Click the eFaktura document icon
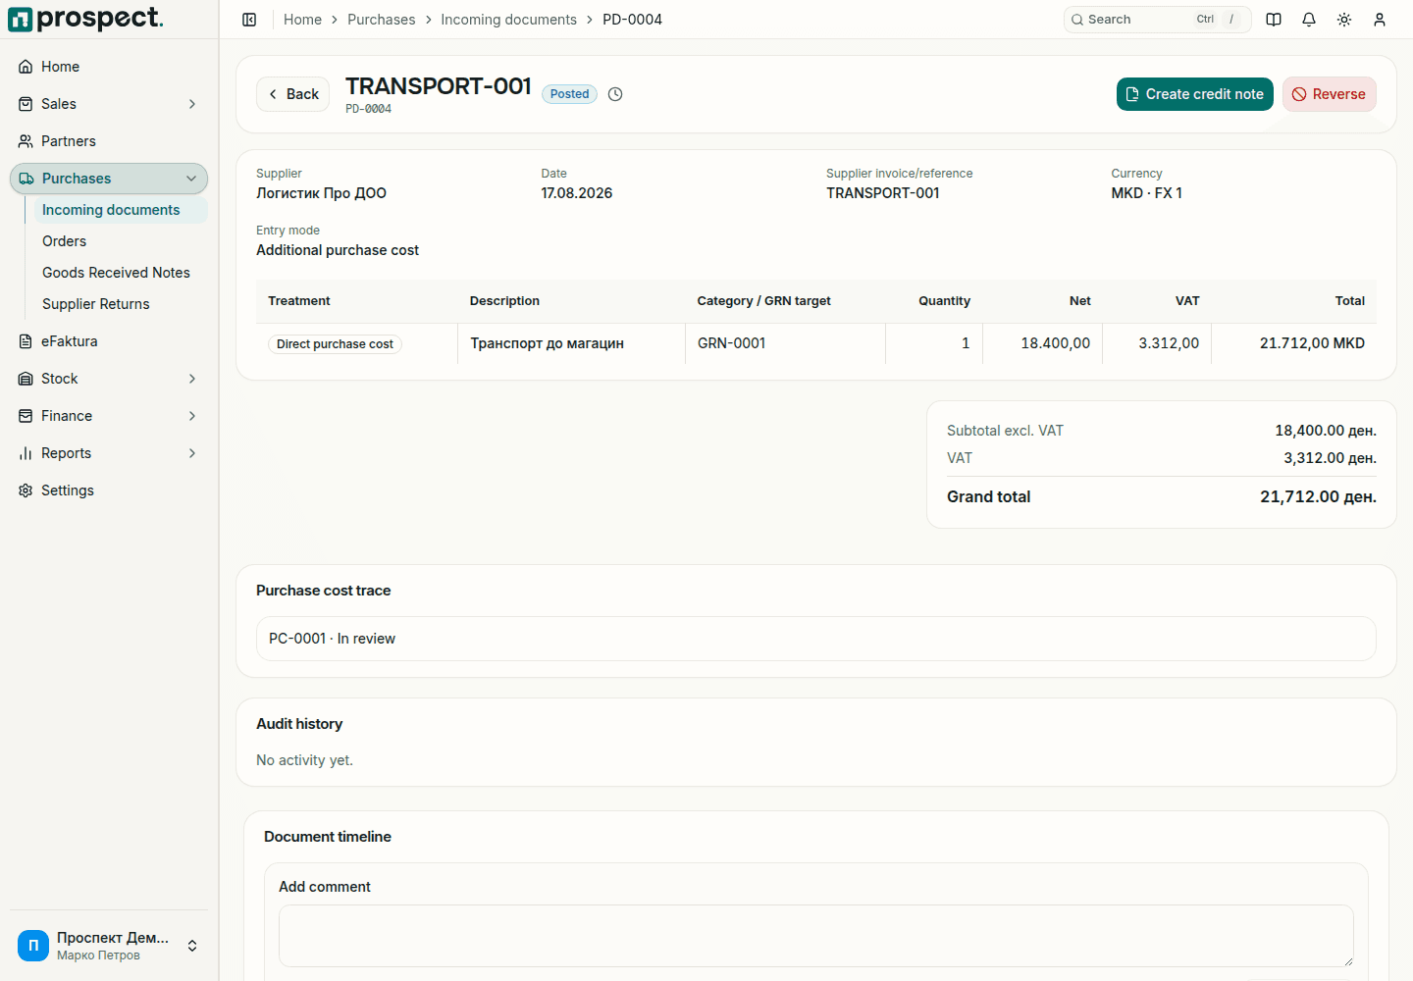Image resolution: width=1413 pixels, height=981 pixels. pyautogui.click(x=26, y=341)
